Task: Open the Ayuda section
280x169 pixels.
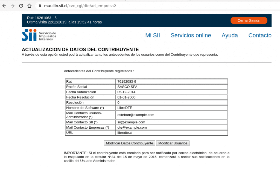Action: coord(230,35)
